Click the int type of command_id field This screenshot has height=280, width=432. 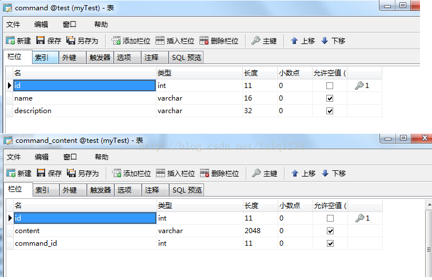[162, 243]
